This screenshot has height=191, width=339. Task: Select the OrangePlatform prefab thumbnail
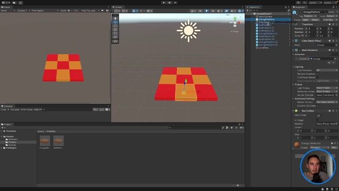point(45,141)
